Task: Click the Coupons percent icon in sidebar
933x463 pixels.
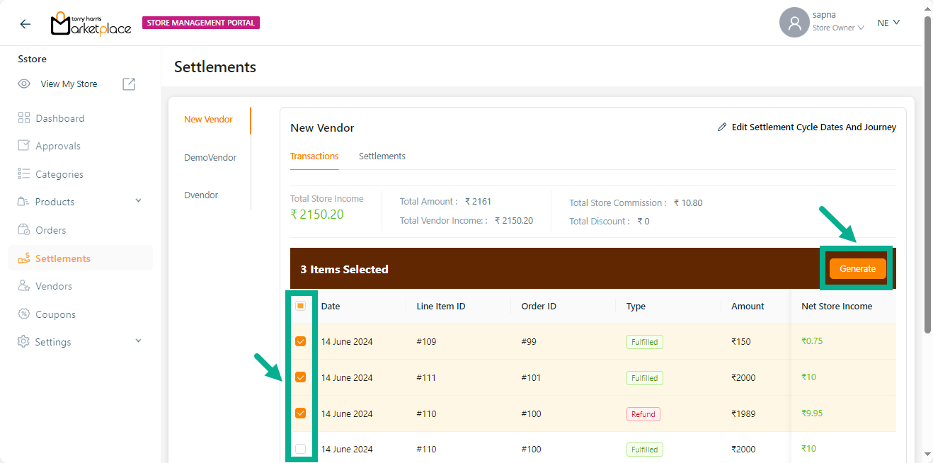Action: point(24,314)
